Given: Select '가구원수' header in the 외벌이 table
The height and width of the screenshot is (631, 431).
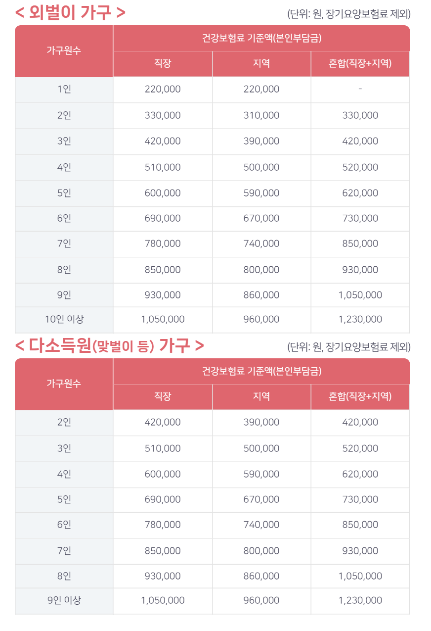Looking at the screenshot, I should [x=64, y=51].
